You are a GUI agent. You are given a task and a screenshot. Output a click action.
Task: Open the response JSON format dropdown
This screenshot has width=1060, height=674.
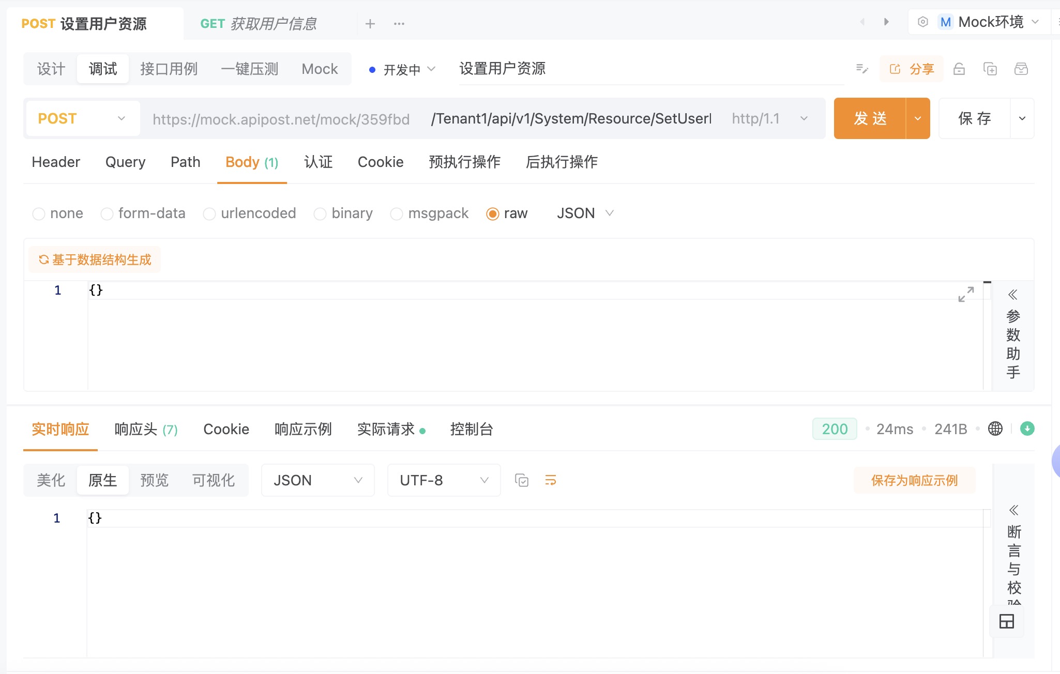(317, 480)
